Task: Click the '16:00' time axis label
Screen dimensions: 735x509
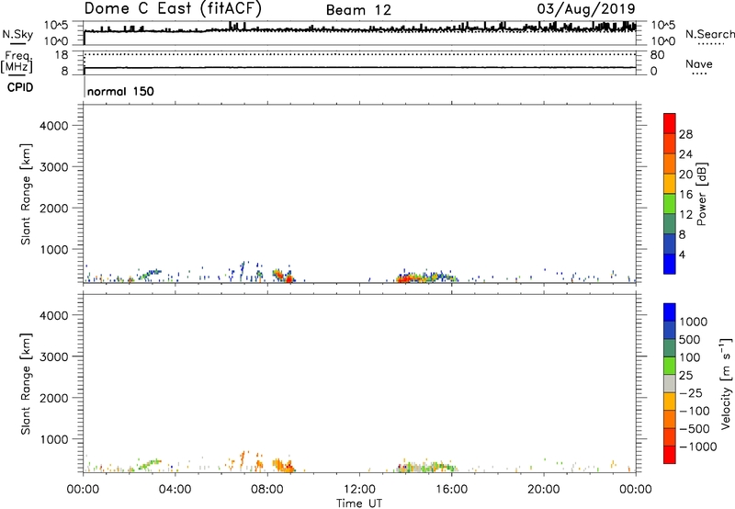Action: click(x=451, y=490)
